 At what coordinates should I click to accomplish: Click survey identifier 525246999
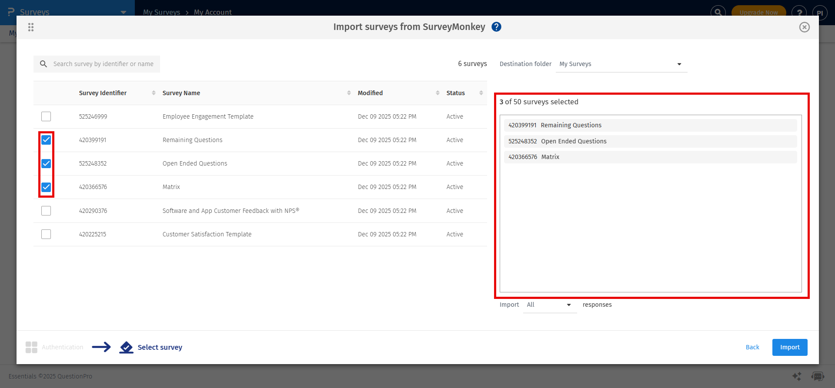click(x=93, y=116)
